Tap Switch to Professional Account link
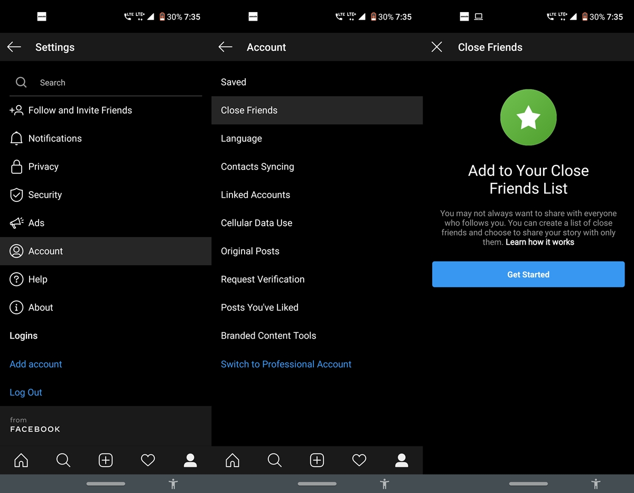The width and height of the screenshot is (634, 493). pyautogui.click(x=286, y=364)
